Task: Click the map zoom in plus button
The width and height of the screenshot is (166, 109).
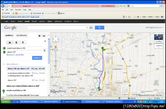Action: [x=56, y=50]
